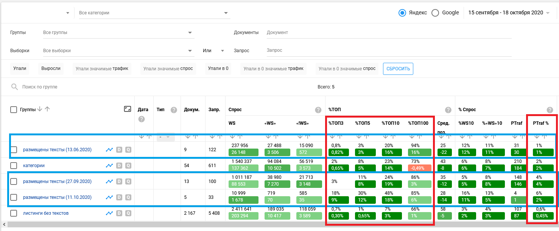Screen dimensions: 559x231
Task: Open the «листинги без текстов» group link
Action: 46,213
